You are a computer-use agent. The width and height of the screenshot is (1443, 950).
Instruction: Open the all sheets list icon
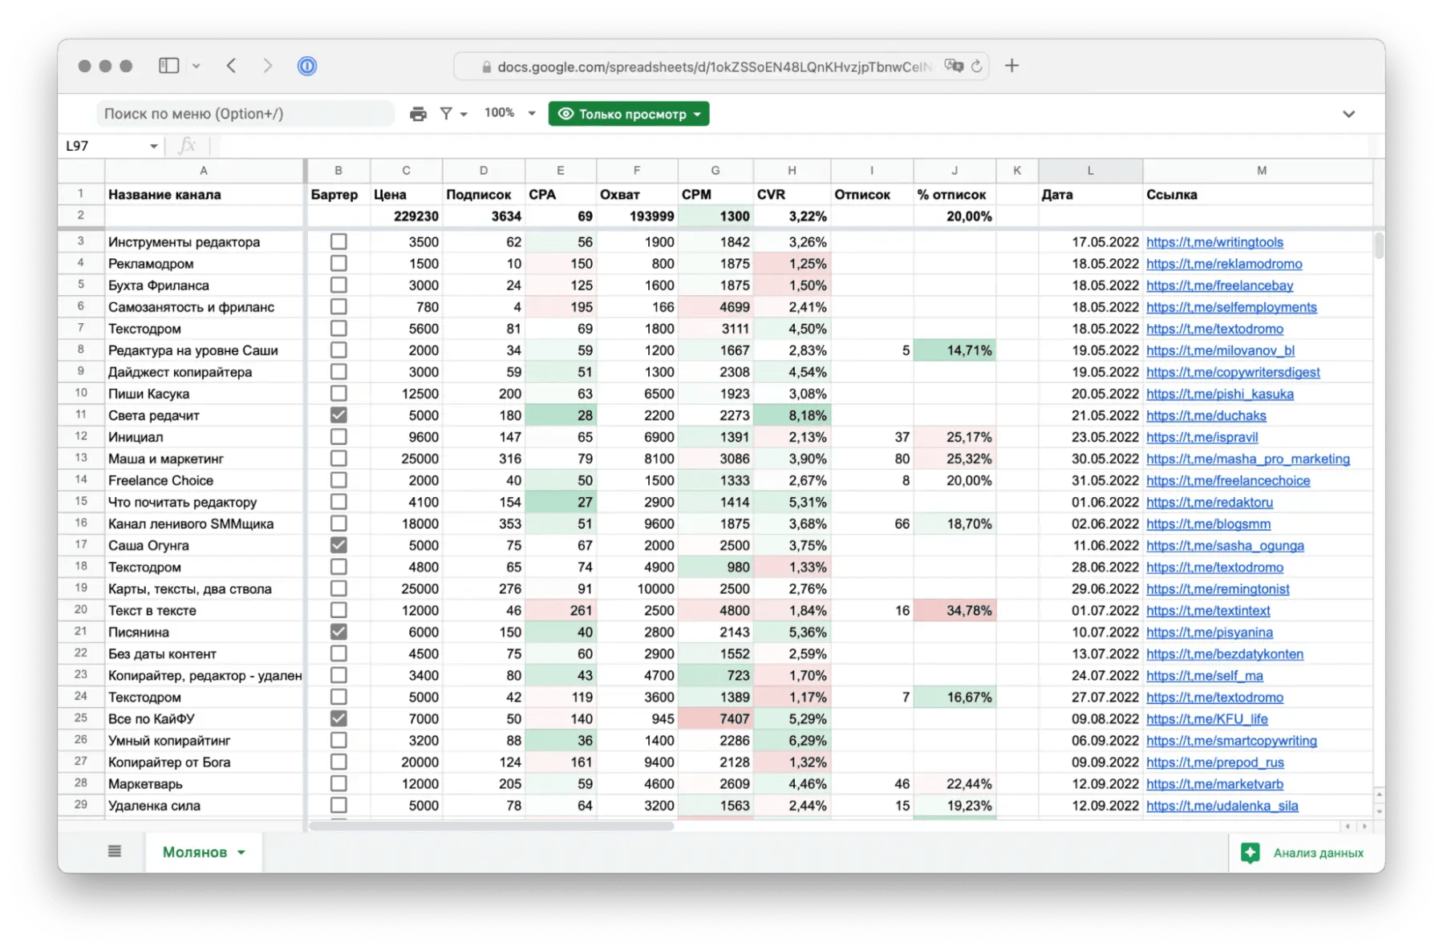(115, 851)
